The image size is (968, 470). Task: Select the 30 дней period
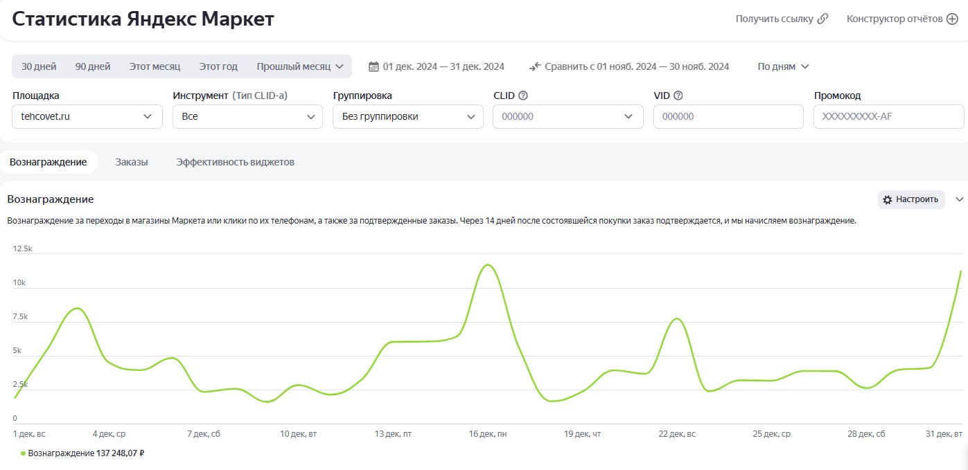coord(39,66)
